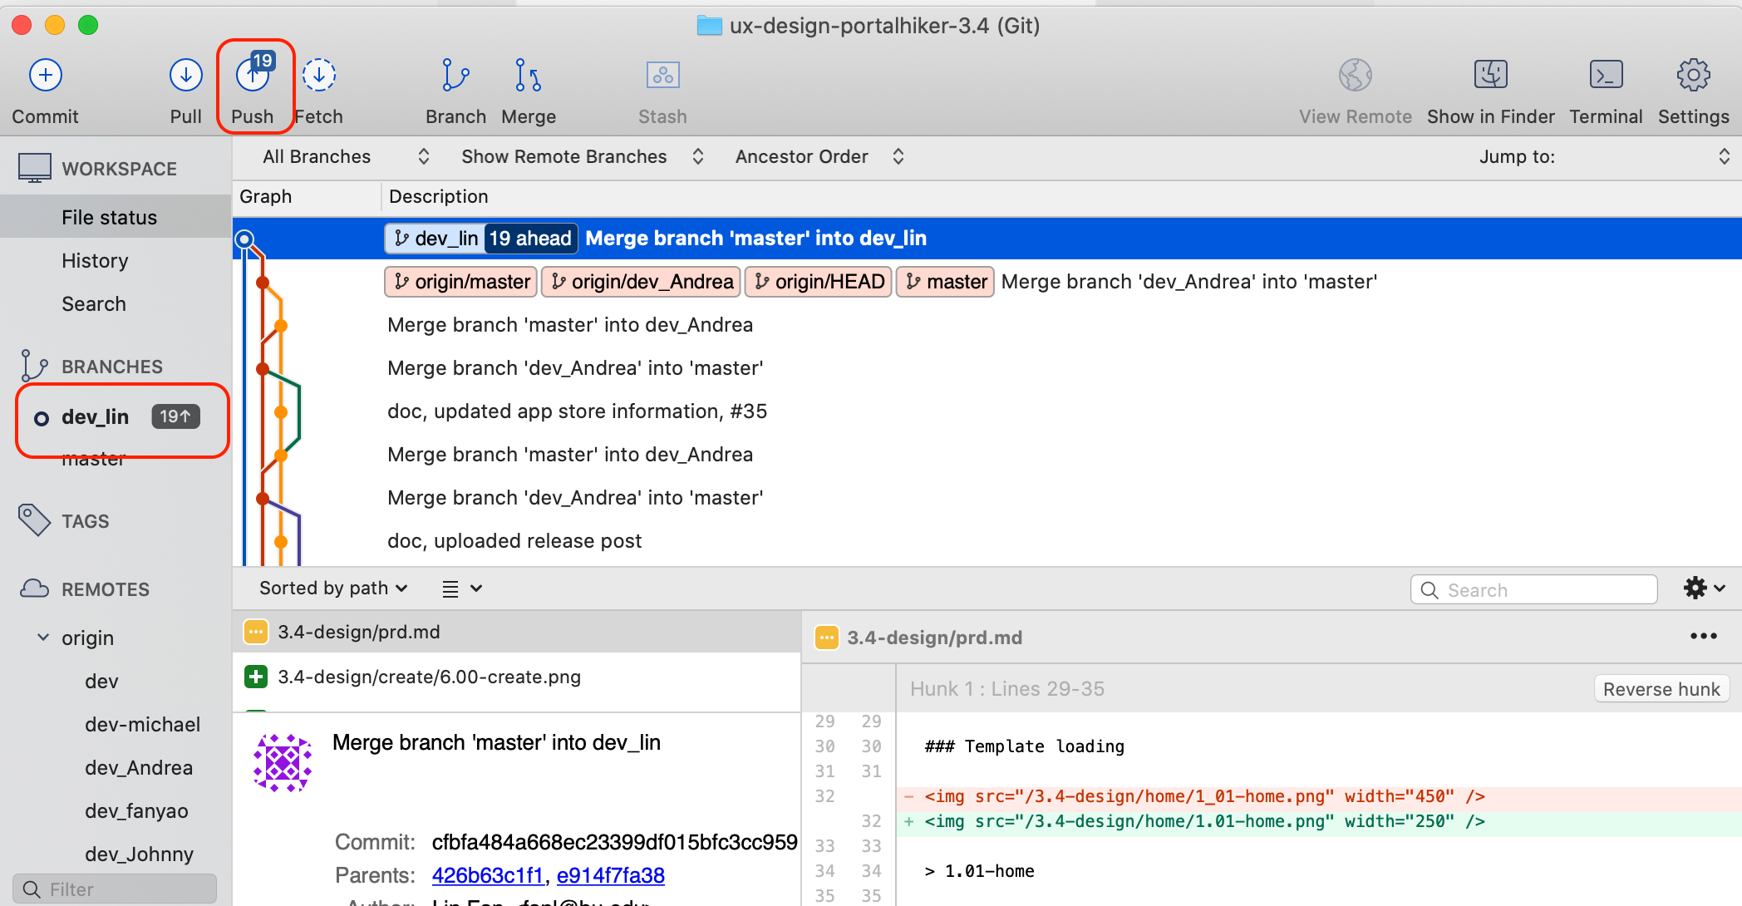Push the 19 pending commits
The width and height of the screenshot is (1742, 906).
pyautogui.click(x=253, y=76)
